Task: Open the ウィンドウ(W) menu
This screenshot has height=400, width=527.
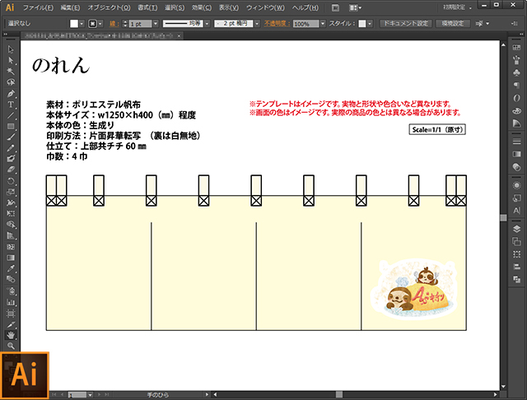Action: pos(265,7)
